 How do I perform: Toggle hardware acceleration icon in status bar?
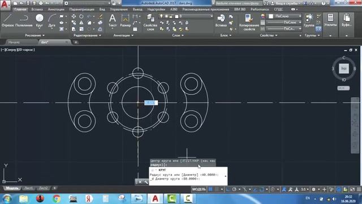pos(338,189)
